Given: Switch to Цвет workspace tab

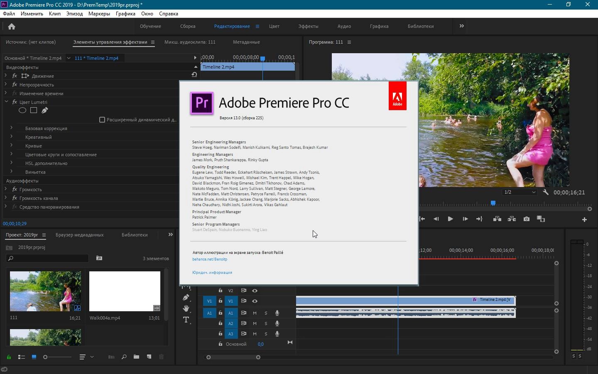Looking at the screenshot, I should (274, 26).
